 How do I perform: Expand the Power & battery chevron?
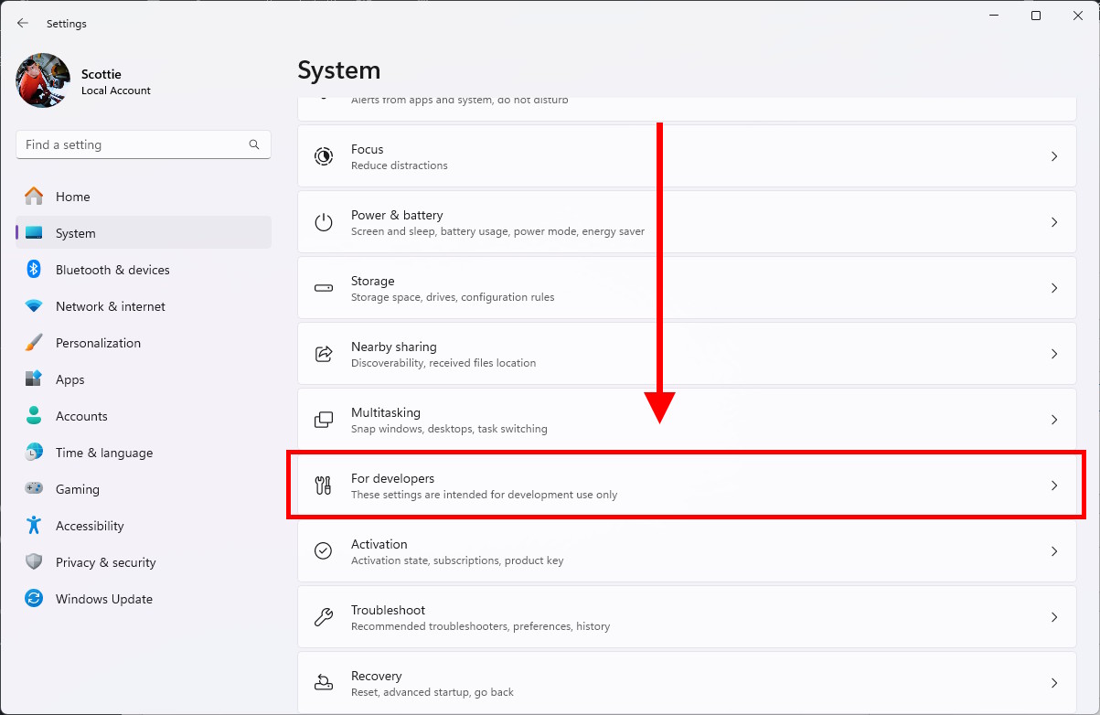tap(1054, 222)
